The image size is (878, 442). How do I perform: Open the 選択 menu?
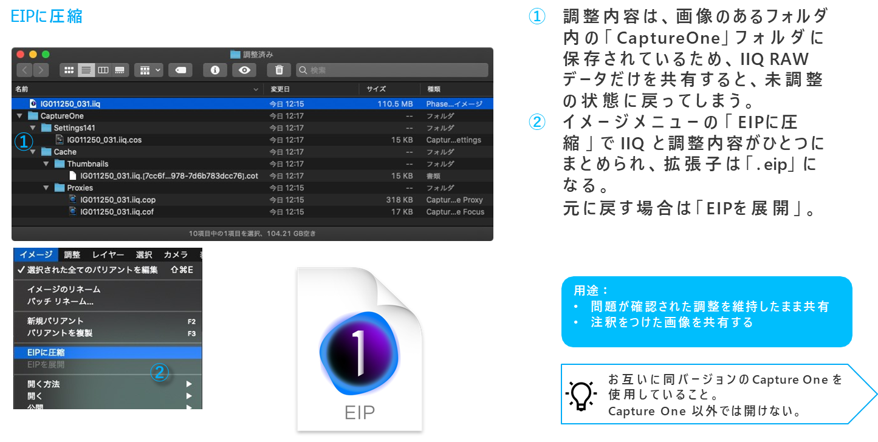(x=144, y=254)
